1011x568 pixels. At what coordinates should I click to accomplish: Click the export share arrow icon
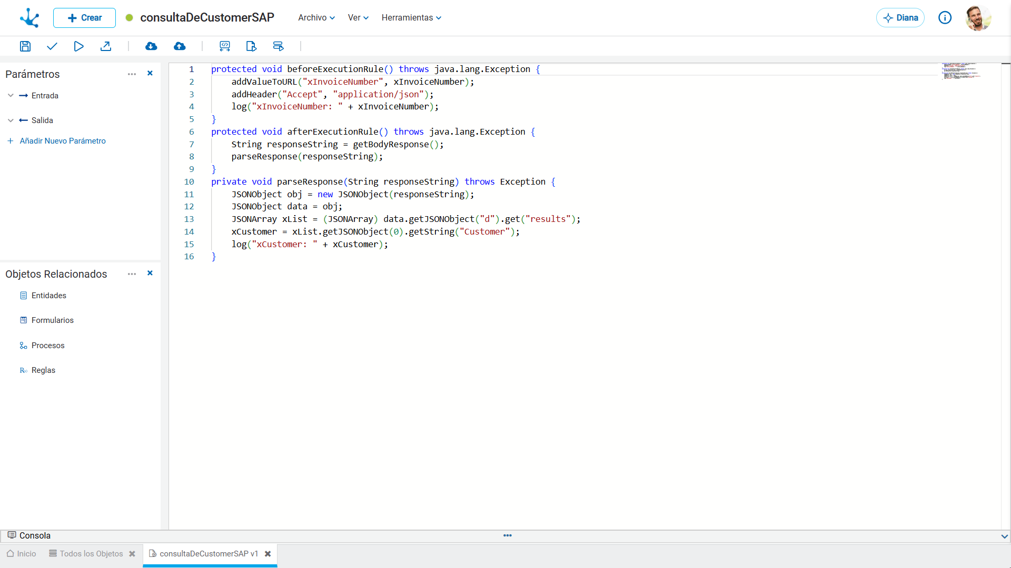(106, 46)
